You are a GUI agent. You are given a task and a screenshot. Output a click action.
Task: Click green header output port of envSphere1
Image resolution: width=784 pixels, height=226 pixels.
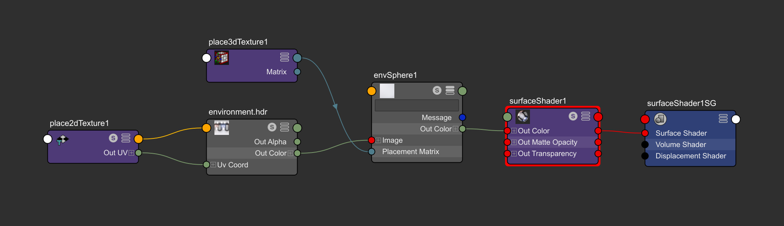tap(463, 91)
